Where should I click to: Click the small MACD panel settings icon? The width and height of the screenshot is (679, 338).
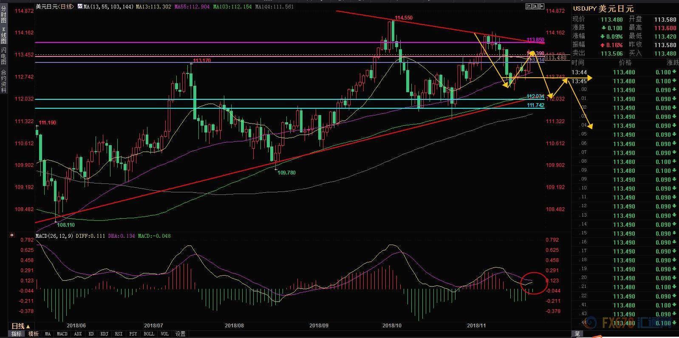point(12,235)
